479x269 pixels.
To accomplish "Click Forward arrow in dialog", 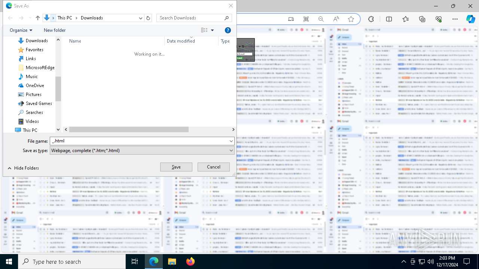I will point(21,18).
